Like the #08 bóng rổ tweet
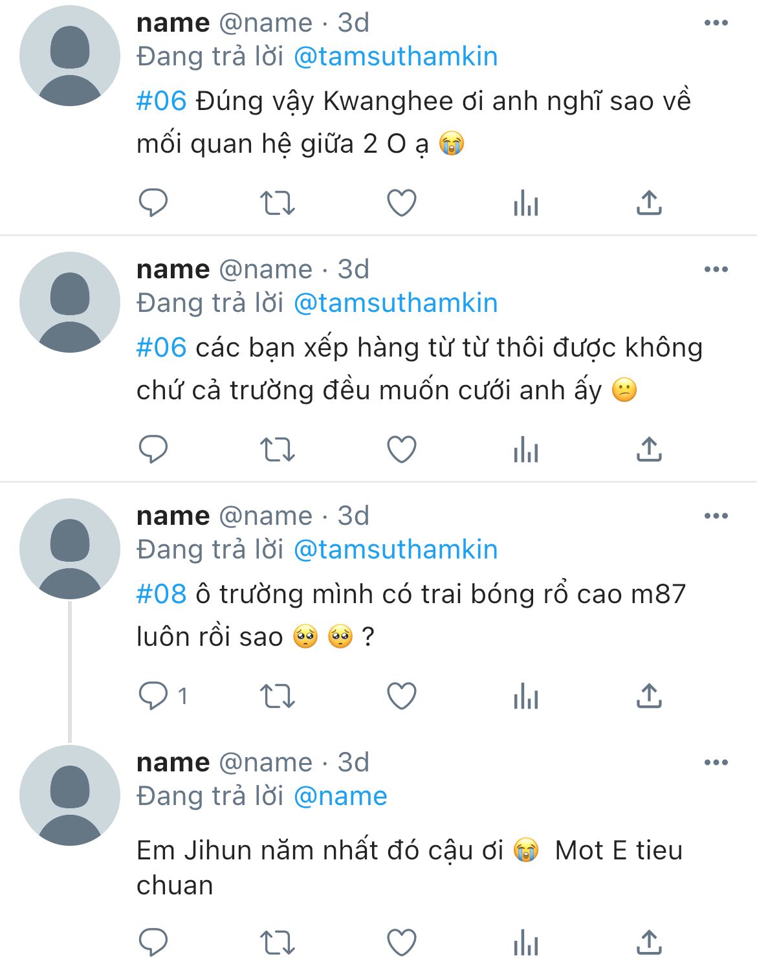 (401, 696)
